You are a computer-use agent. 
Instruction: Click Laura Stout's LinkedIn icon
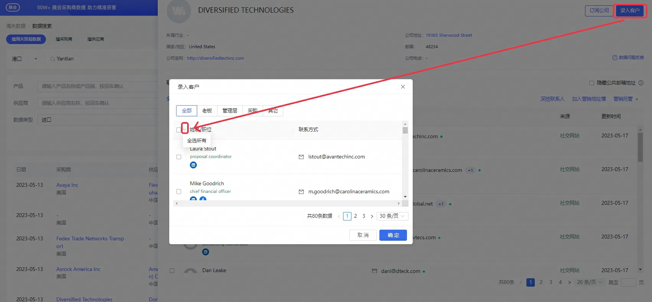coord(193,165)
